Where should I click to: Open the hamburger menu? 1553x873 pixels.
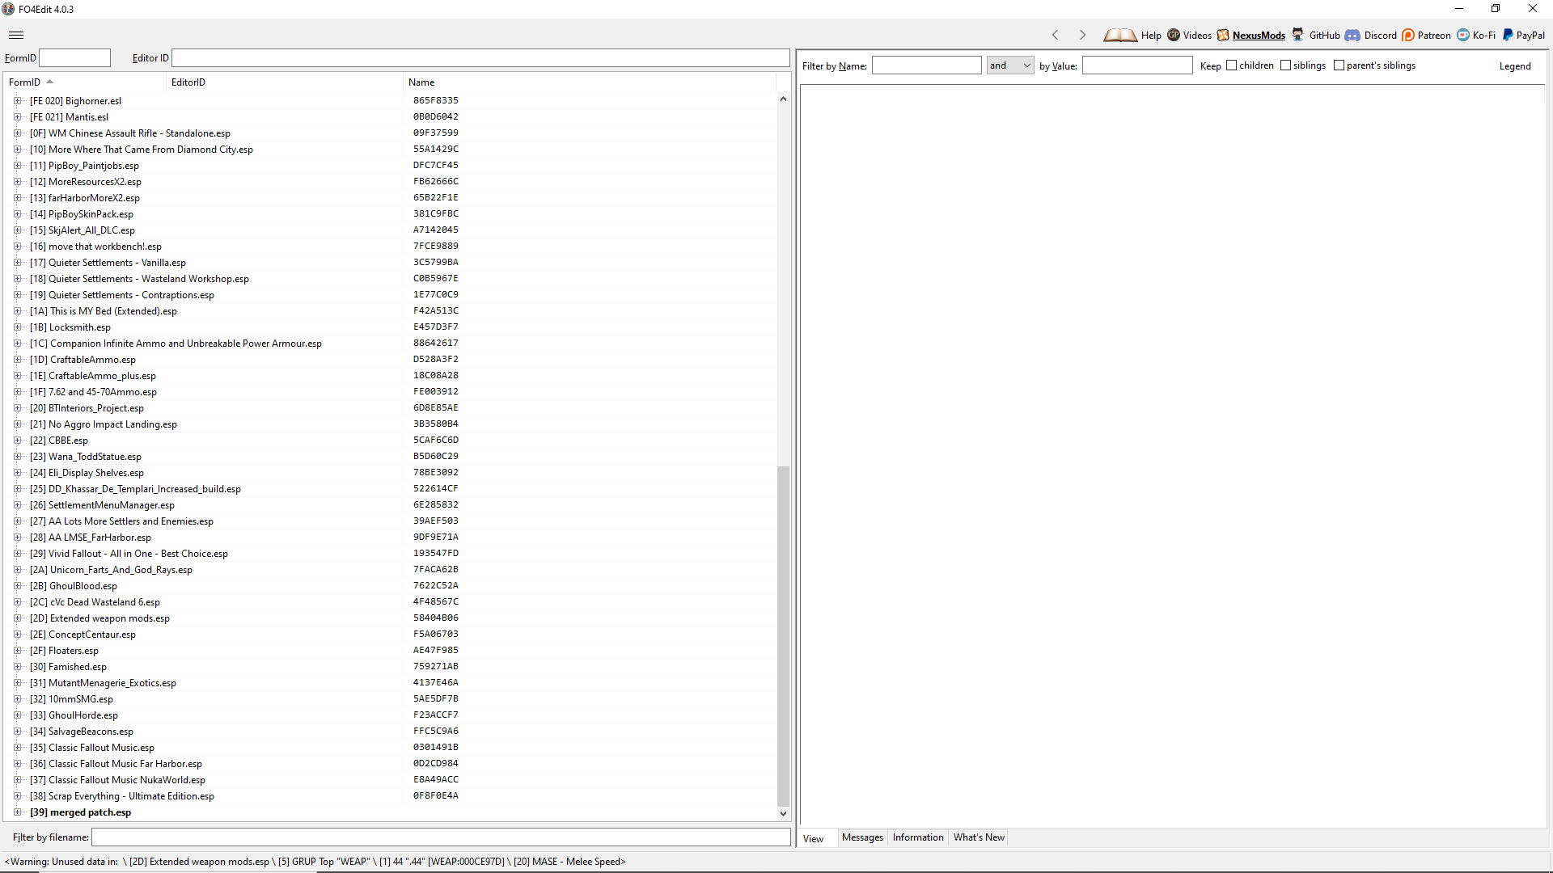(16, 35)
